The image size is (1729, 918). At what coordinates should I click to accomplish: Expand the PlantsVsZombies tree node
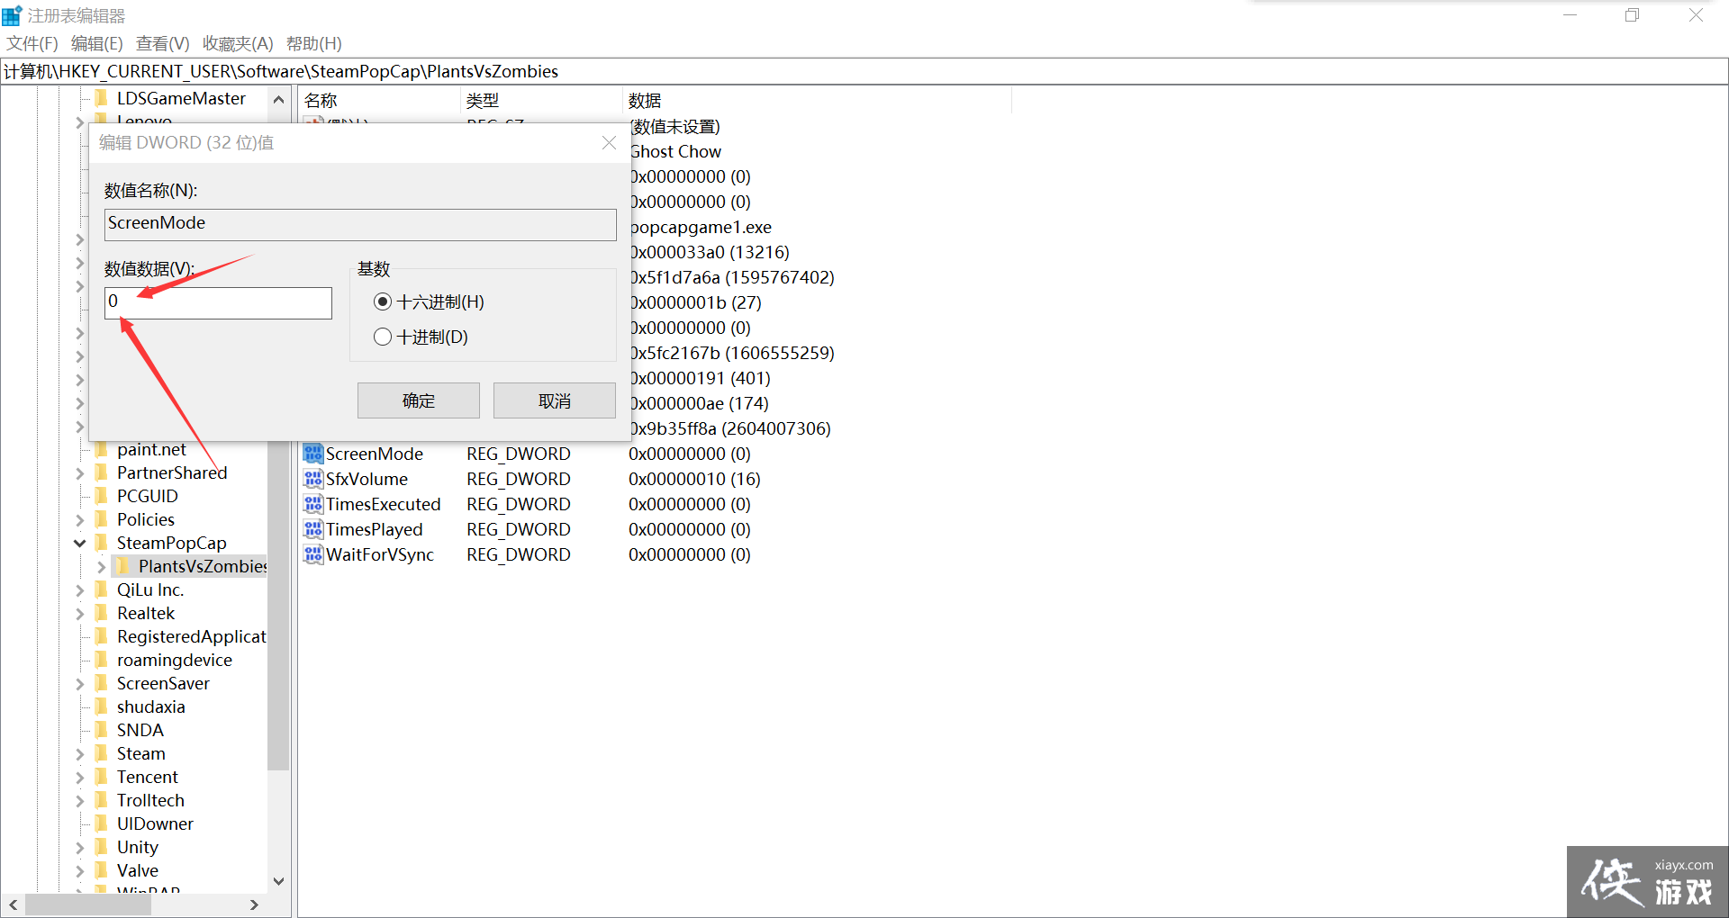point(101,567)
